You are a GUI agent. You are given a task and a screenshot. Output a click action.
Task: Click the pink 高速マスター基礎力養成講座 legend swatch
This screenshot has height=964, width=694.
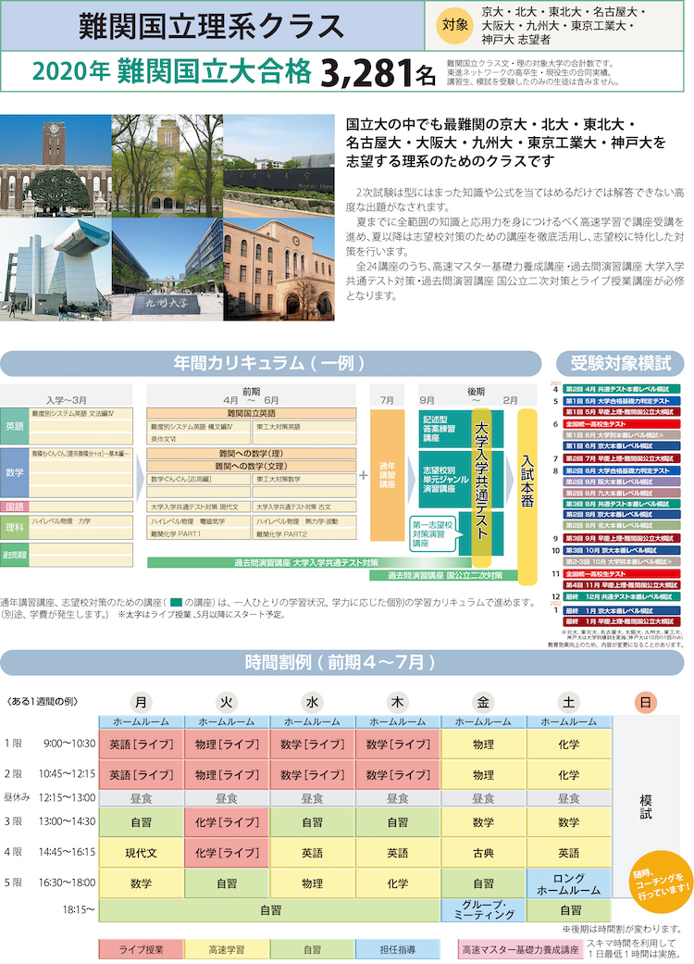tap(520, 949)
